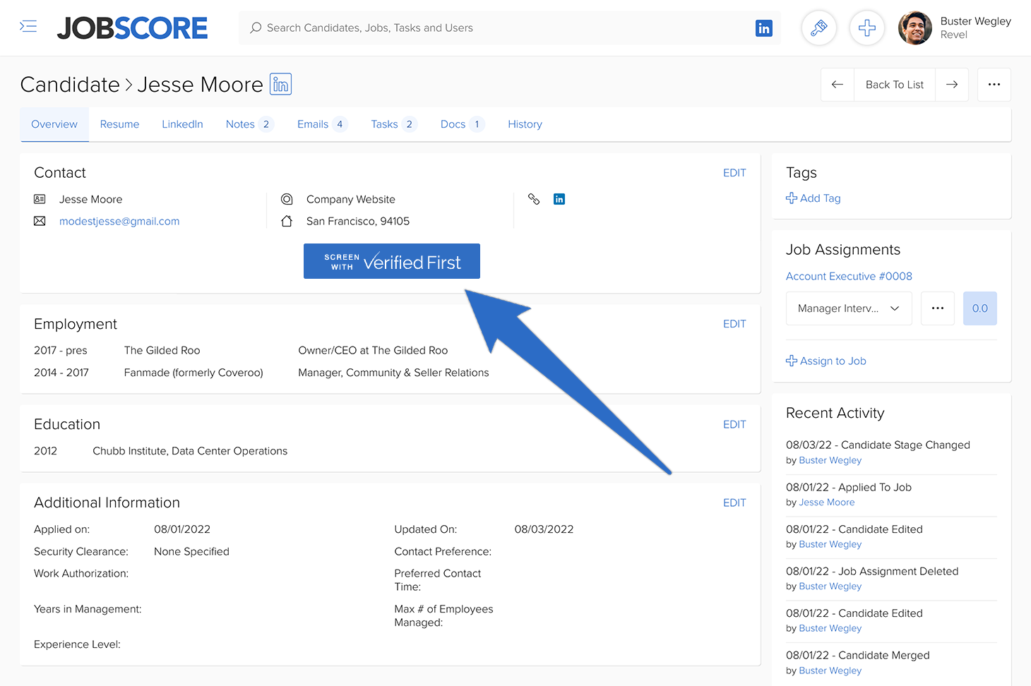The width and height of the screenshot is (1031, 686).
Task: Open Buster Wegley profile avatar
Action: pyautogui.click(x=914, y=28)
